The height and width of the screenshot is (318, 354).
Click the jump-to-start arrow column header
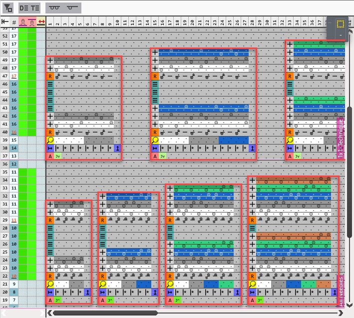(x=5, y=22)
